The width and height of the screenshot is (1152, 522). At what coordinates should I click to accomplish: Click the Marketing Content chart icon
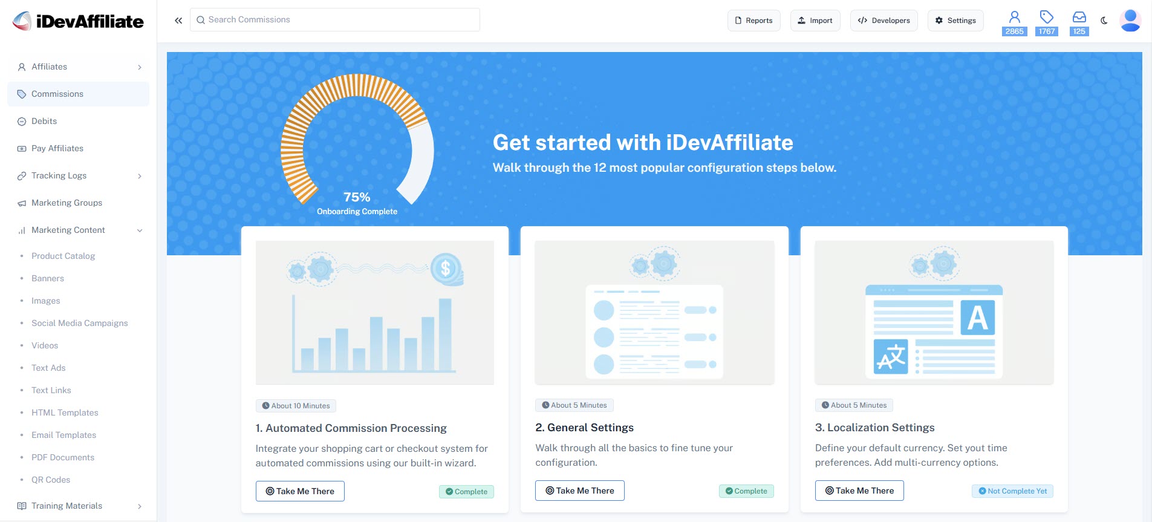tap(22, 230)
